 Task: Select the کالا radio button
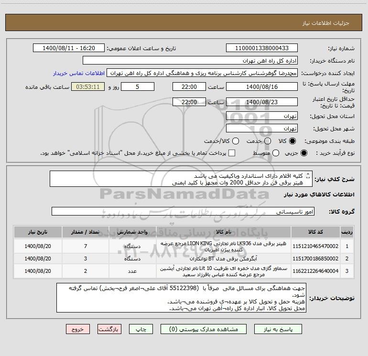[x=292, y=141]
